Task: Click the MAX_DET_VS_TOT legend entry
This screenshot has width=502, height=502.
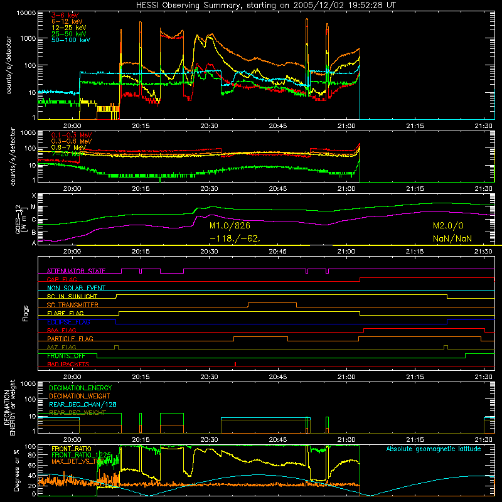Action: tap(77, 461)
